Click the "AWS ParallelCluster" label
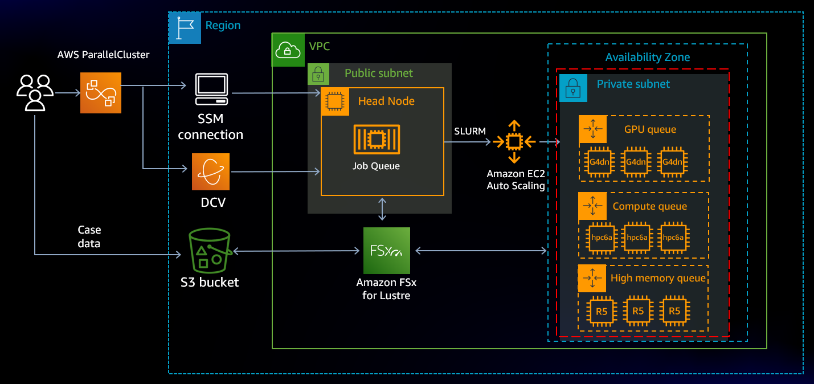 pos(103,55)
